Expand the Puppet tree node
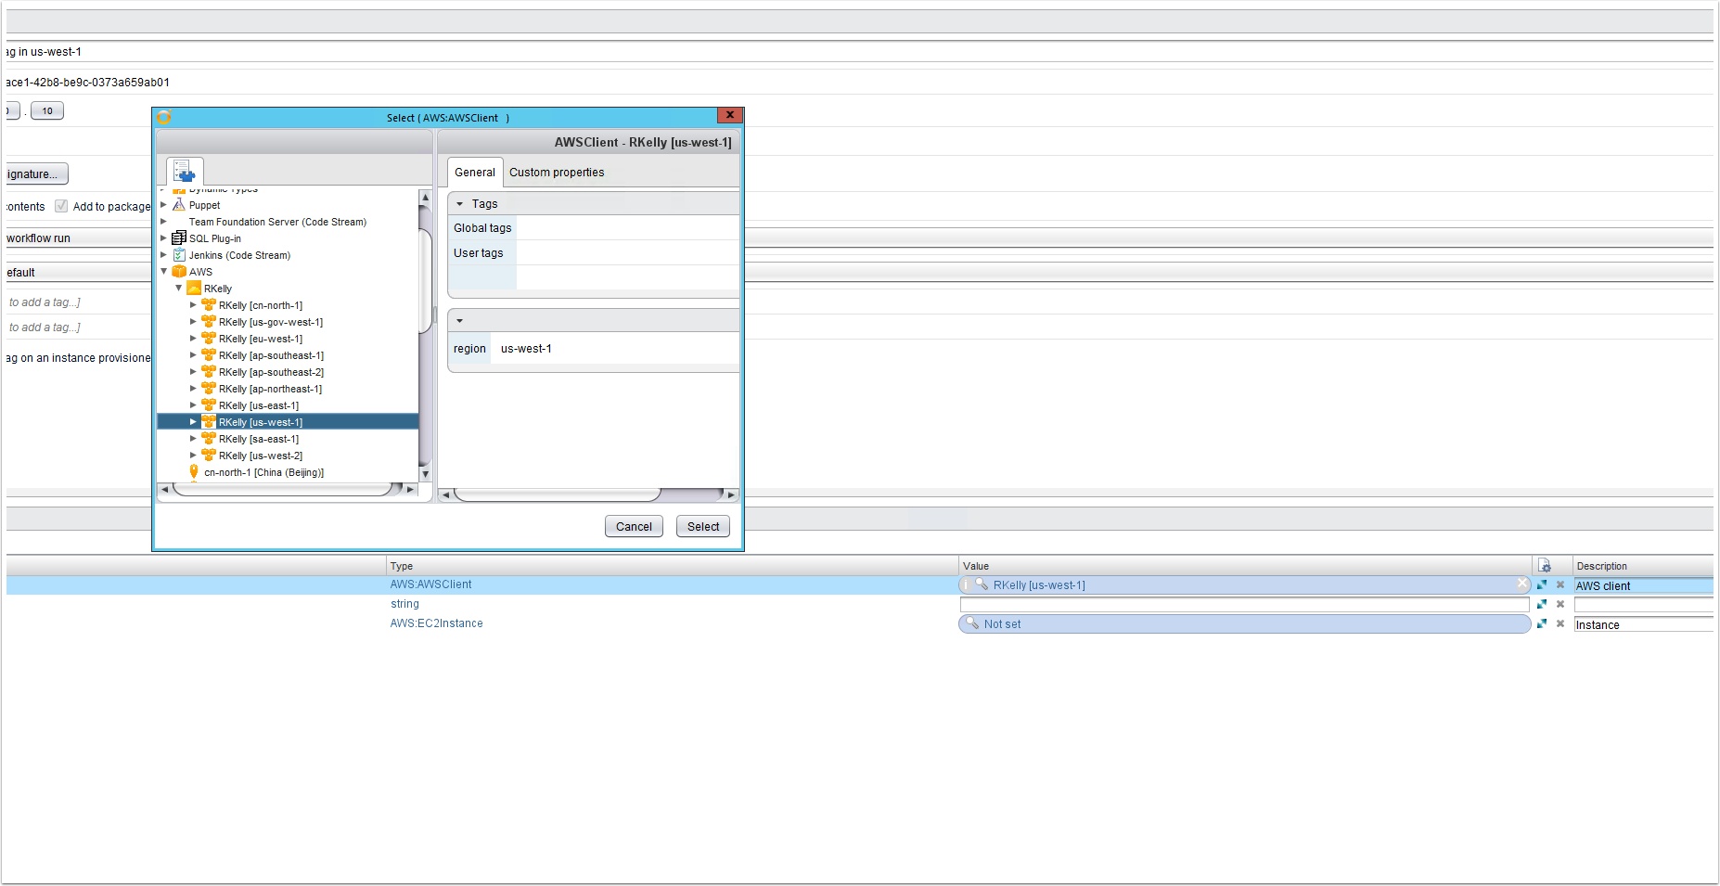 164,205
